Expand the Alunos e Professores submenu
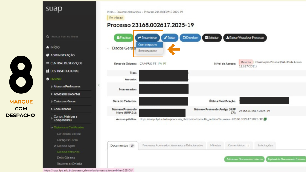 pos(67,87)
